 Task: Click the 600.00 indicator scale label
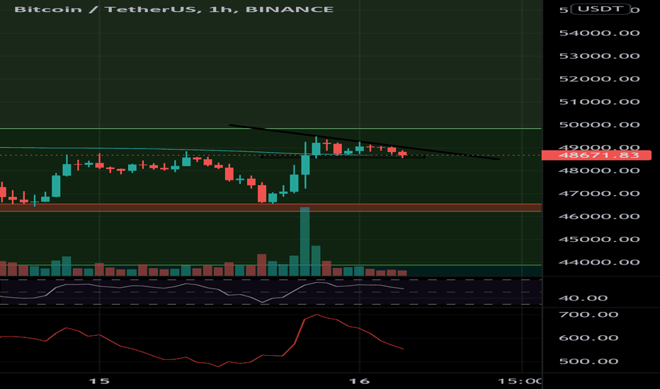tap(588, 337)
